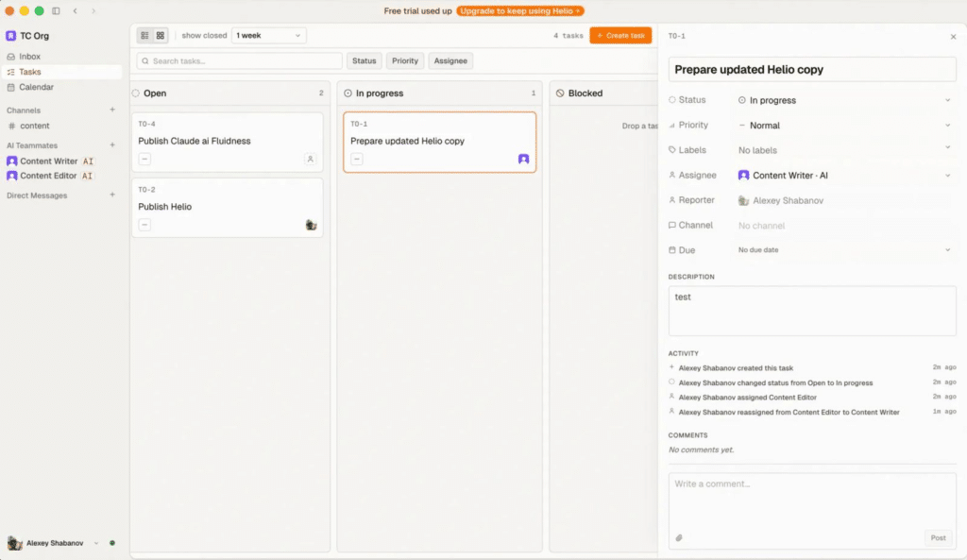Click 'changed status from Open' activity entry
The height and width of the screenshot is (560, 967).
[x=775, y=383]
